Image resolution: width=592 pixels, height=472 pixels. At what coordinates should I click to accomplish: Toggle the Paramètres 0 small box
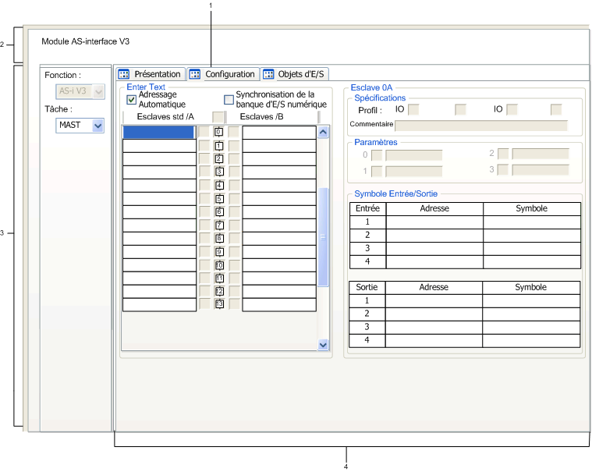pos(377,155)
